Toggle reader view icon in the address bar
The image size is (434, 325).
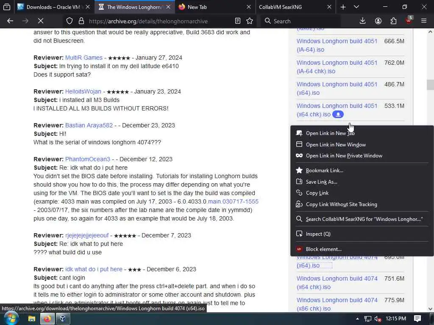click(237, 21)
